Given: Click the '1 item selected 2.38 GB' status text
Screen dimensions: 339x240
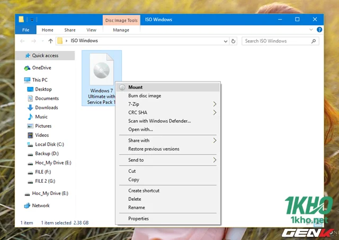Looking at the screenshot, I should 65,223.
